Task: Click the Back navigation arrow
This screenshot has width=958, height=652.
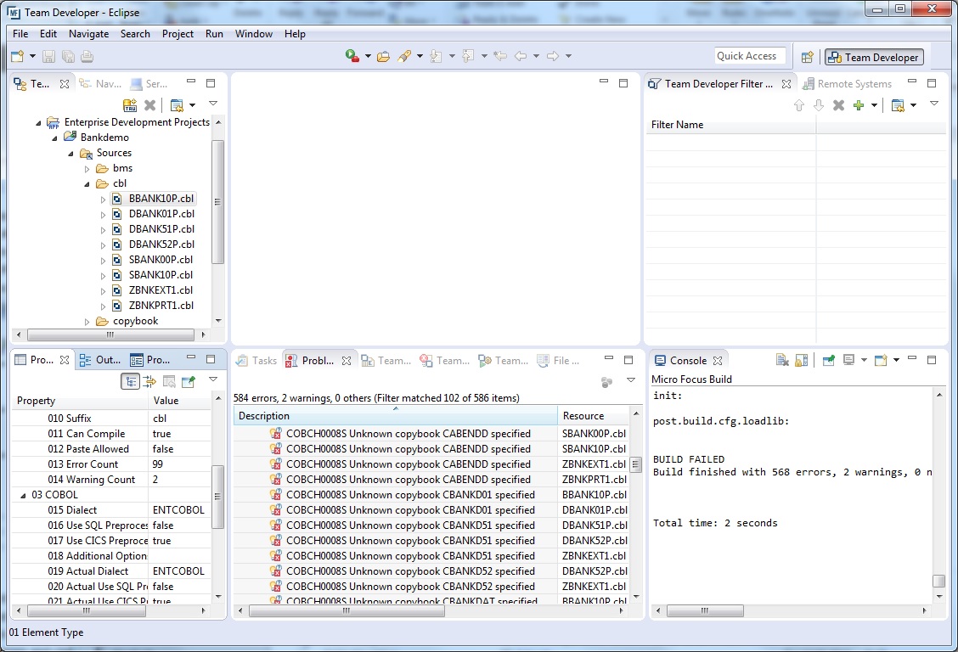Action: (521, 56)
